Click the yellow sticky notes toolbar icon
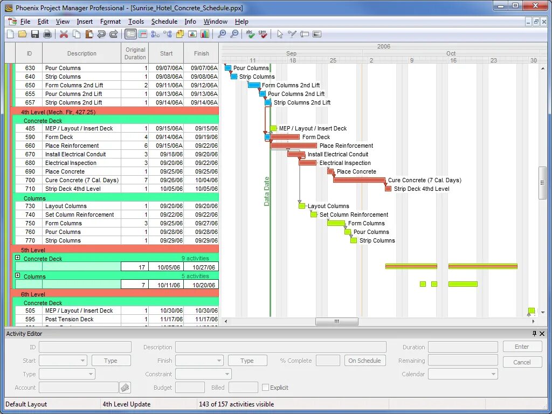The height and width of the screenshot is (414, 552). (180, 34)
